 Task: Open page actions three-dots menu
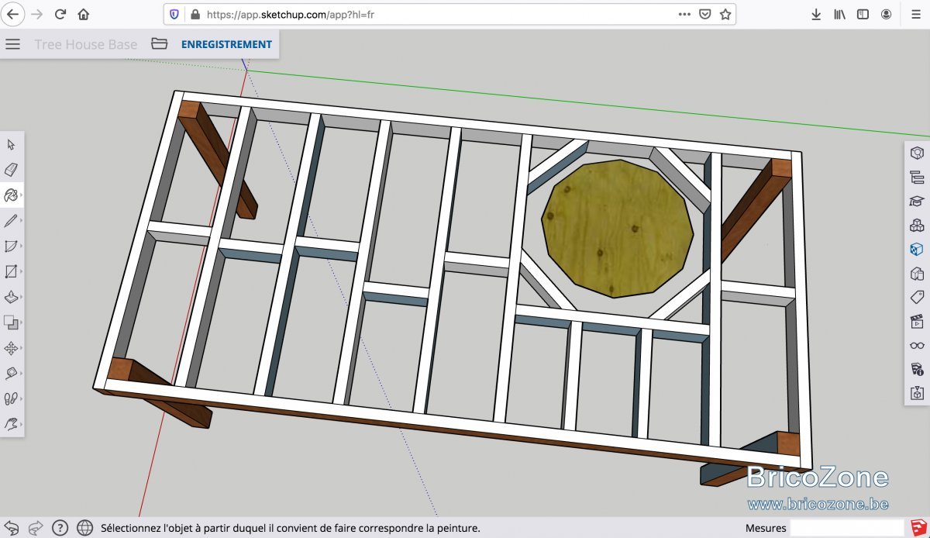tap(684, 14)
